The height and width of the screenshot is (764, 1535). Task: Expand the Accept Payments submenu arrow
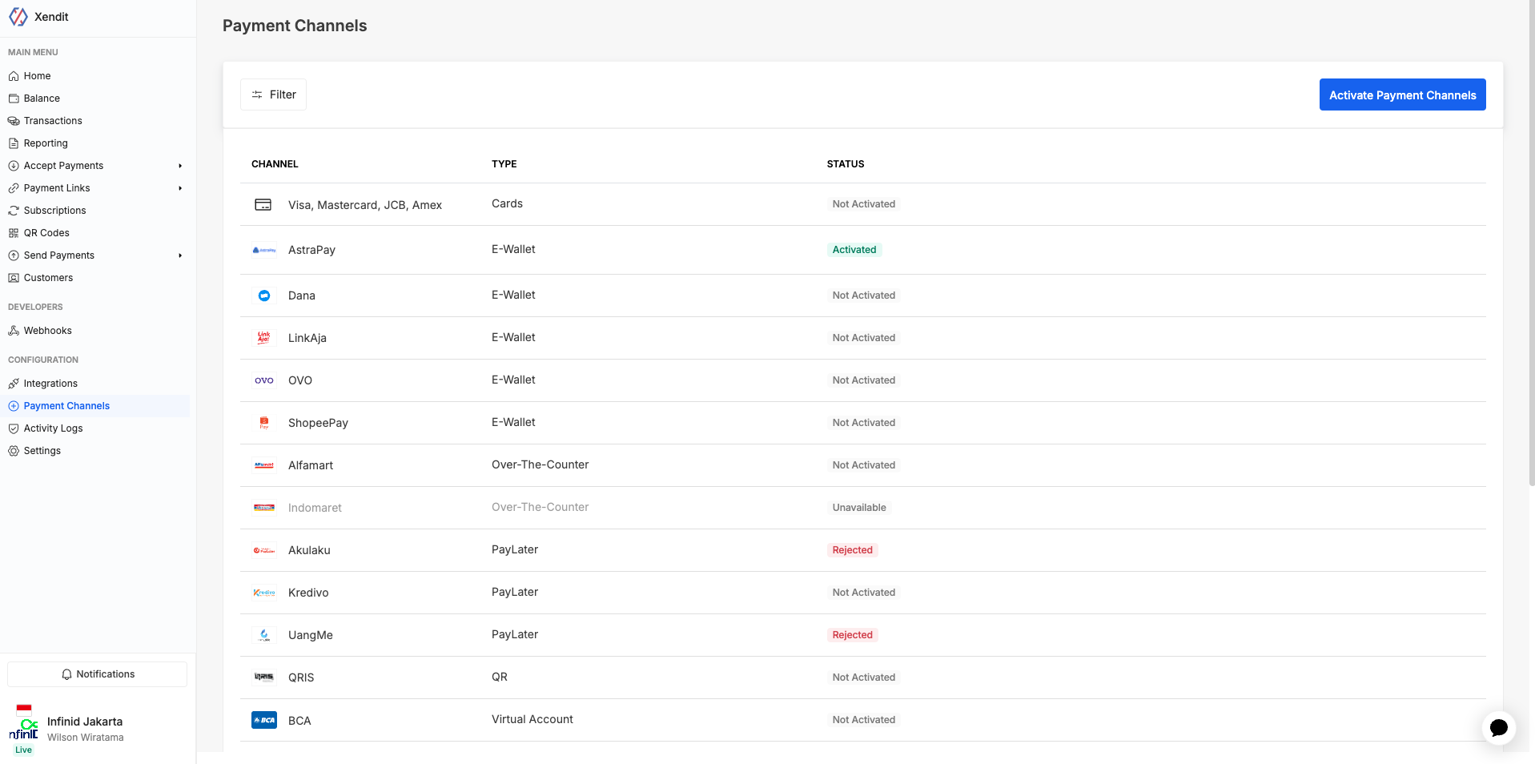pyautogui.click(x=180, y=166)
